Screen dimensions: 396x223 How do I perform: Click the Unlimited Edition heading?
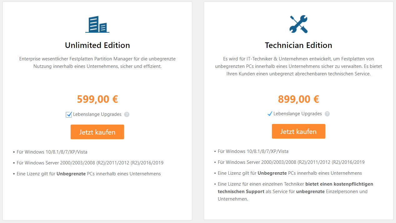pyautogui.click(x=97, y=45)
